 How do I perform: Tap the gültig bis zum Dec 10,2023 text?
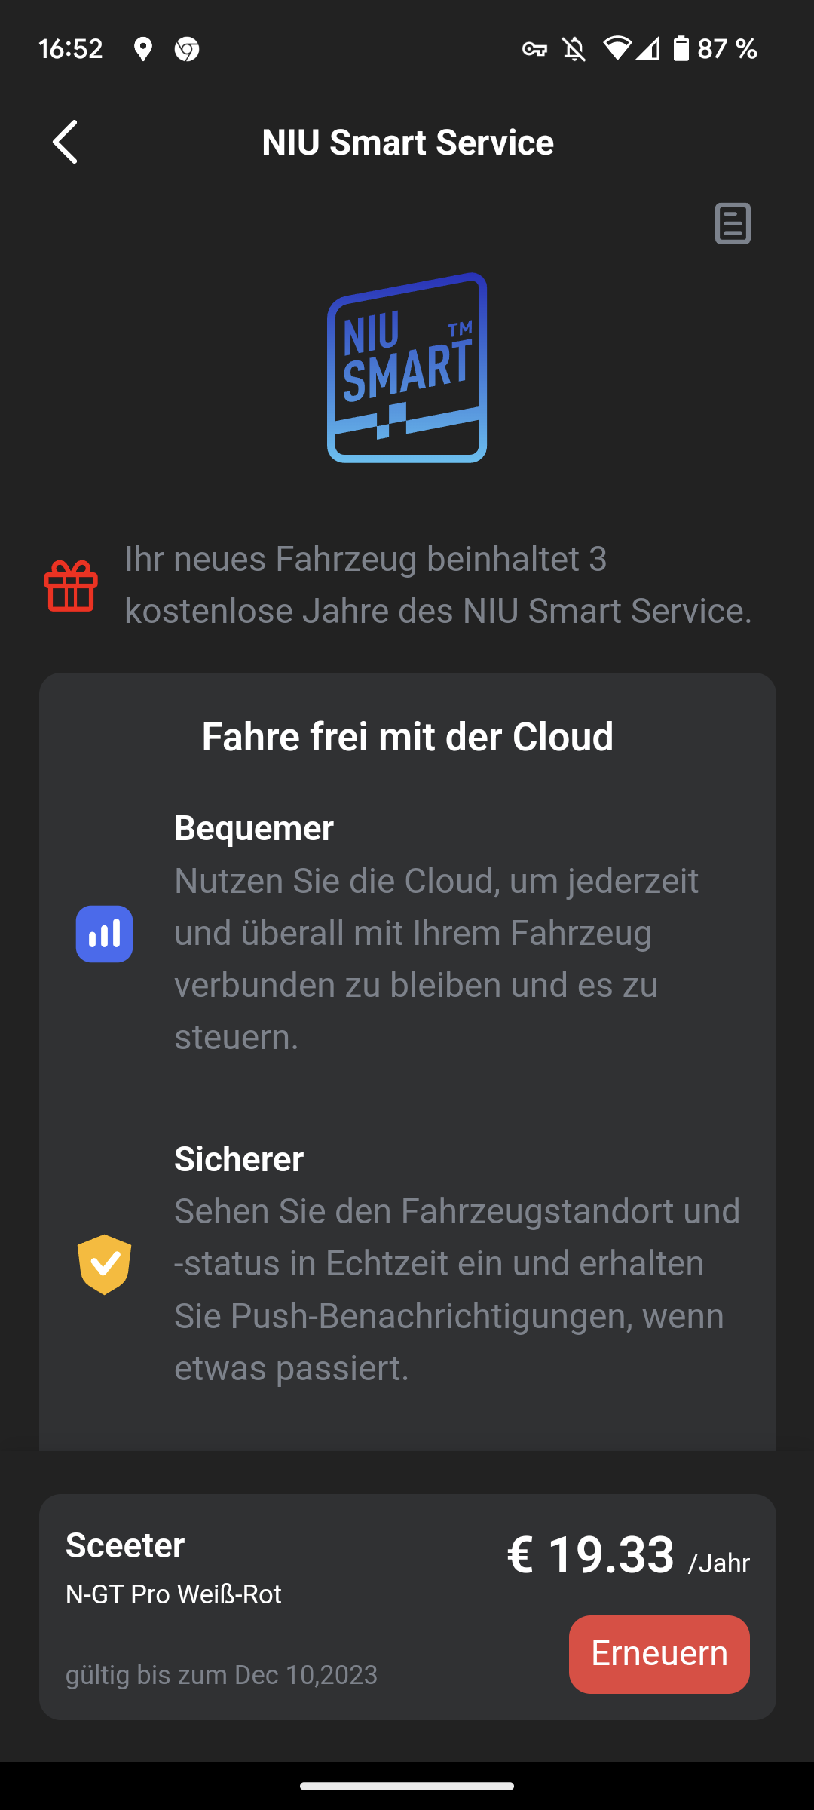click(x=222, y=1675)
